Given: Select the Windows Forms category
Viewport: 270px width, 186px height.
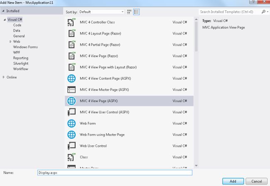Looking at the screenshot, I should pyautogui.click(x=25, y=47).
